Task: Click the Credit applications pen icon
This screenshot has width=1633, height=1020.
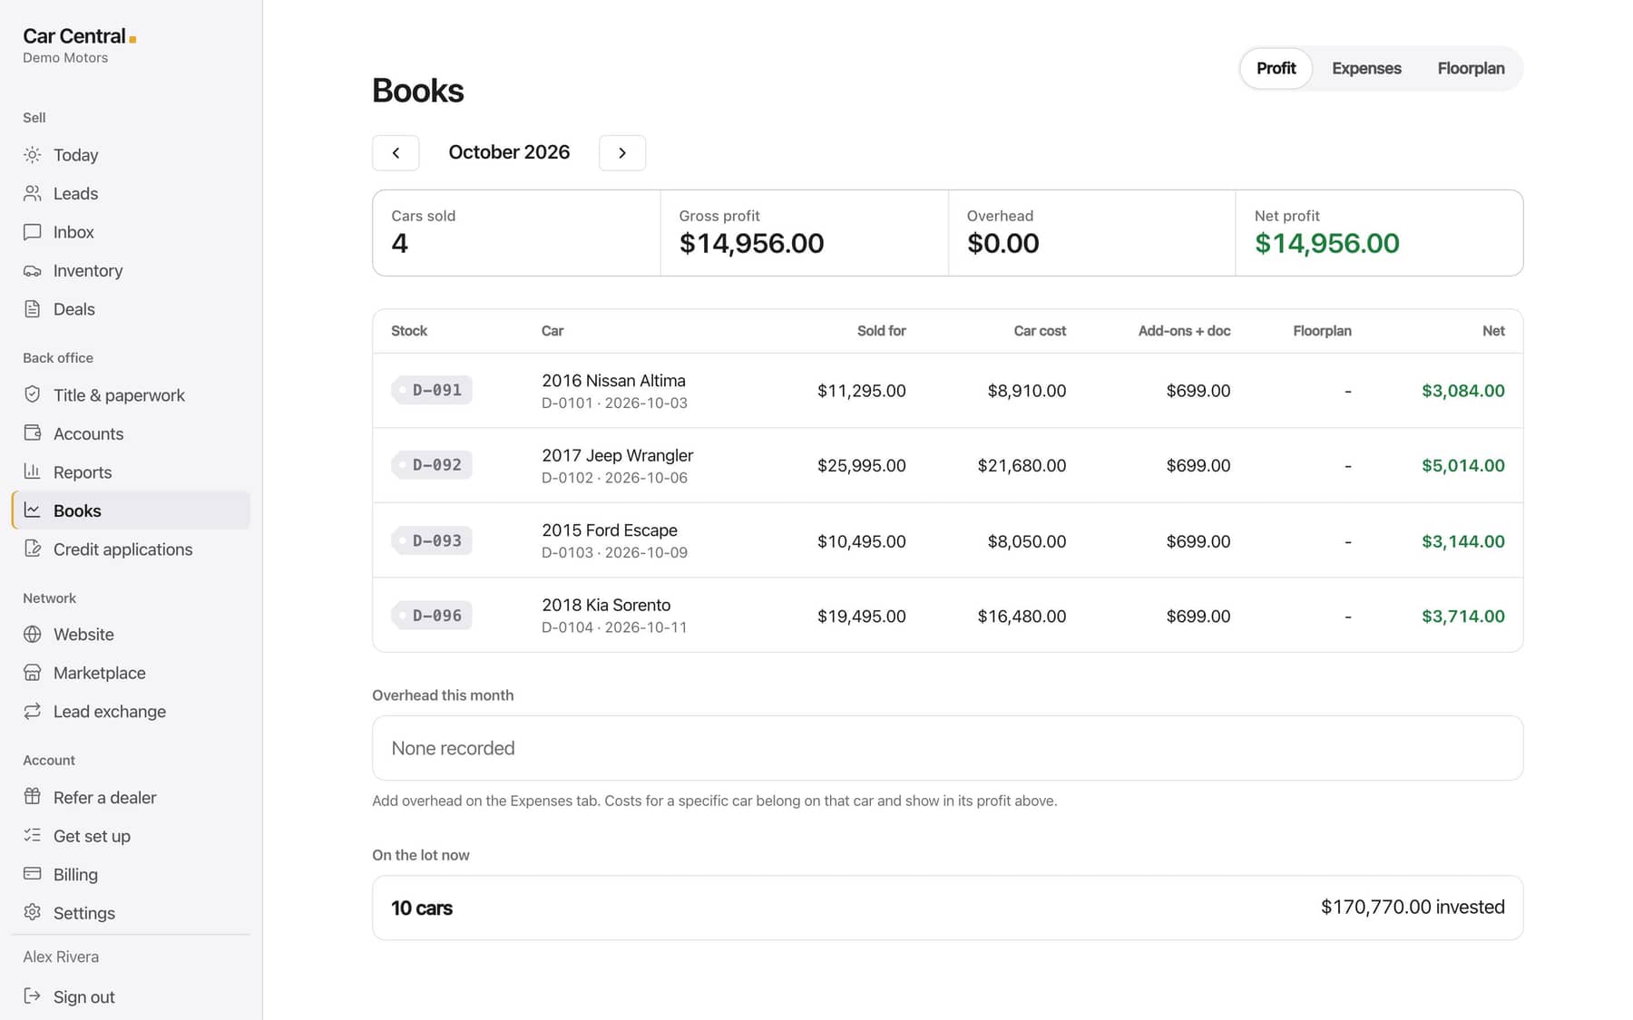Action: (33, 549)
